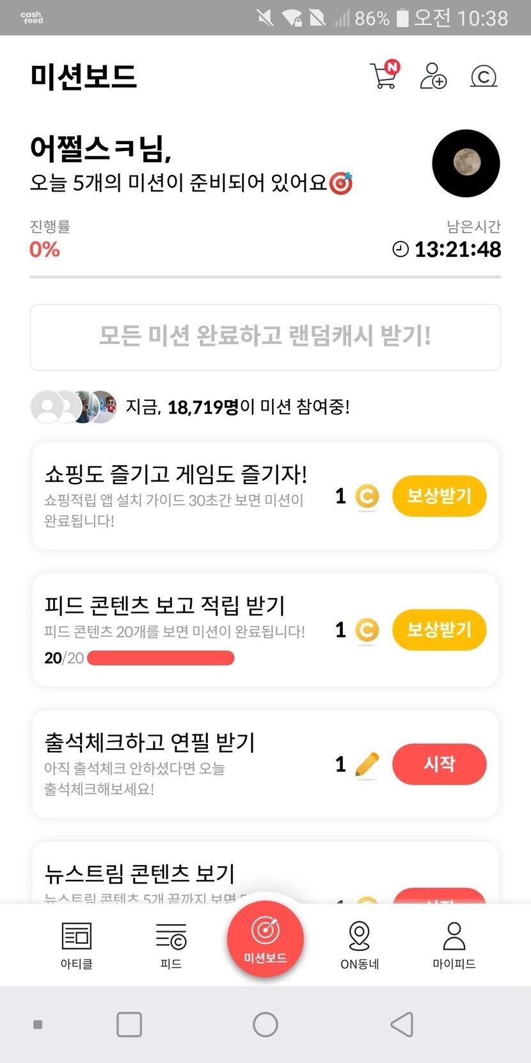The height and width of the screenshot is (1063, 531).
Task: Open recent apps with square button
Action: coord(129,1025)
